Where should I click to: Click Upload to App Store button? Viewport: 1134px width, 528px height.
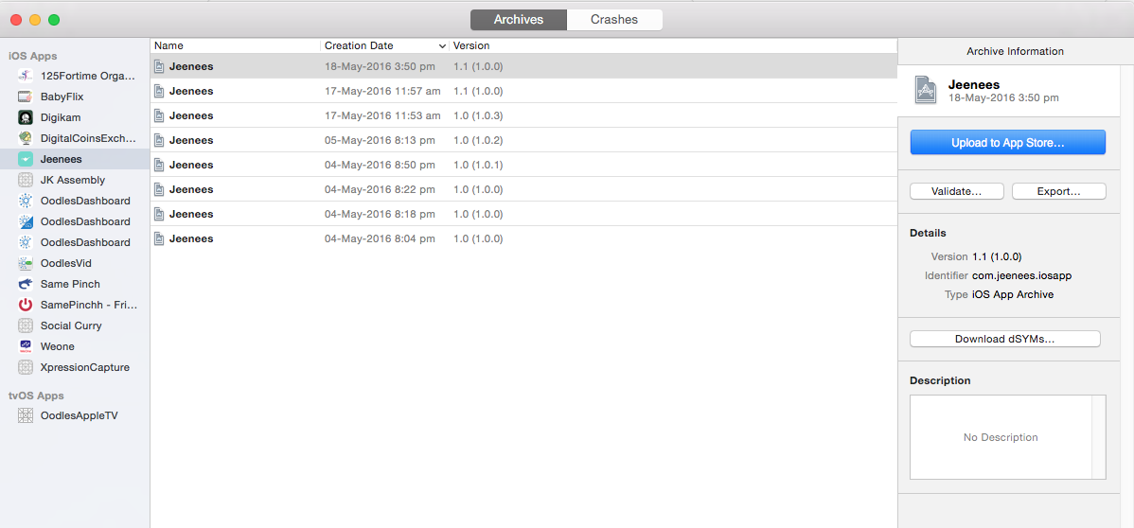[x=1007, y=143]
